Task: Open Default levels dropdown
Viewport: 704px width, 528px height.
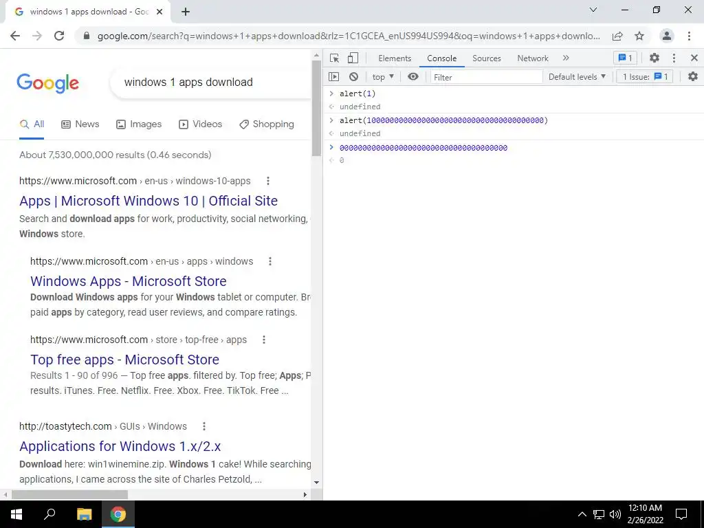Action: pos(577,77)
